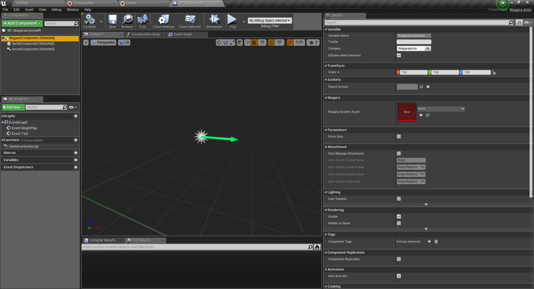Toggle rotation snapping icon in viewport
Screen dimensions: 534x289
pyautogui.click(x=271, y=43)
